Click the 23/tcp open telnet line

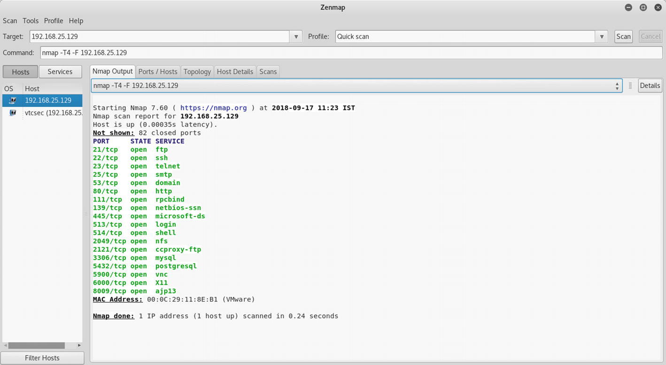tap(137, 166)
